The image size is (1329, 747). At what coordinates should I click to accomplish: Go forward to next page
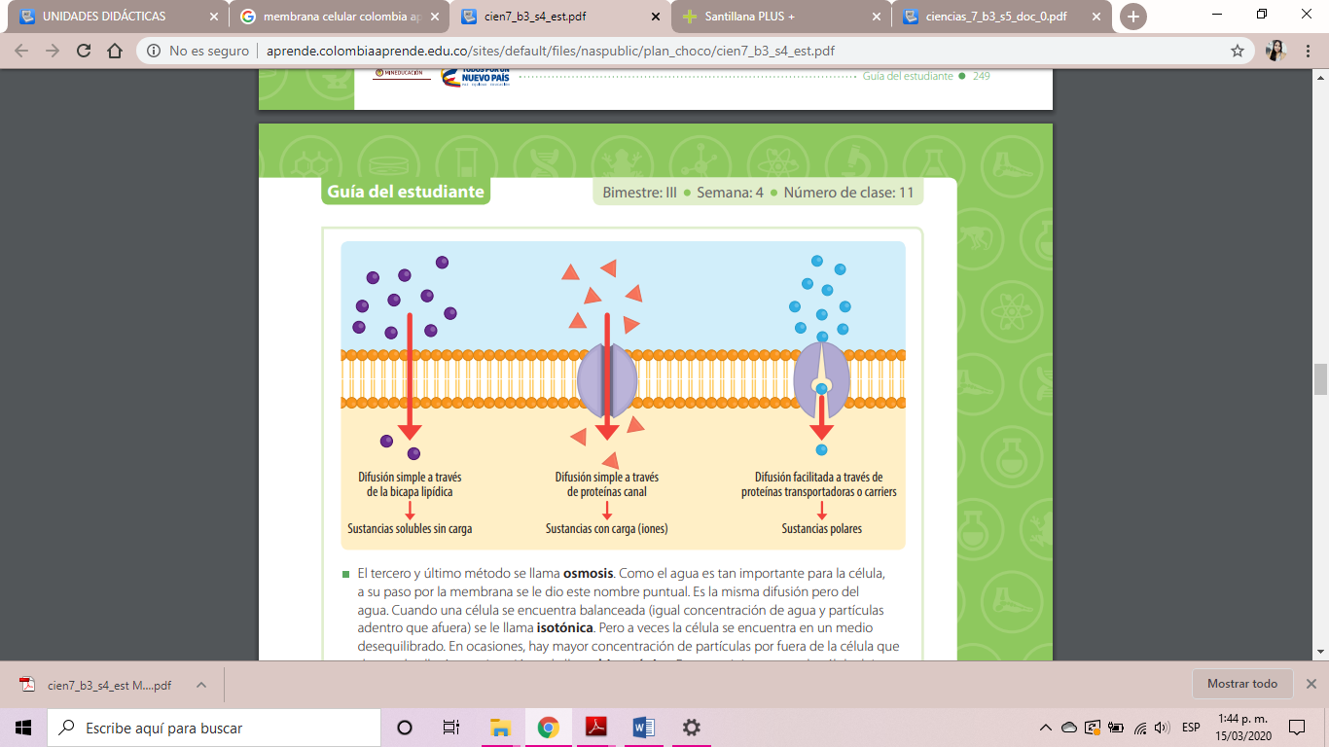(53, 51)
